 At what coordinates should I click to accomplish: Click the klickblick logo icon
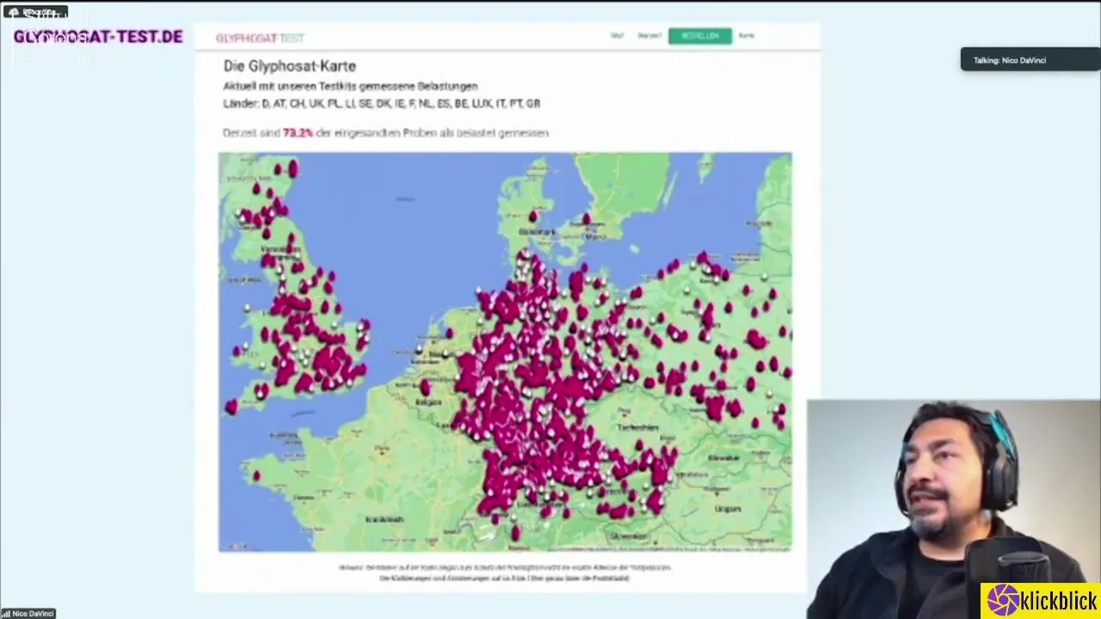pos(1003,601)
